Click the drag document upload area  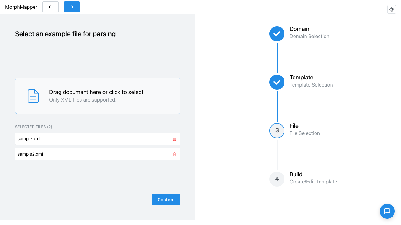[x=98, y=96]
